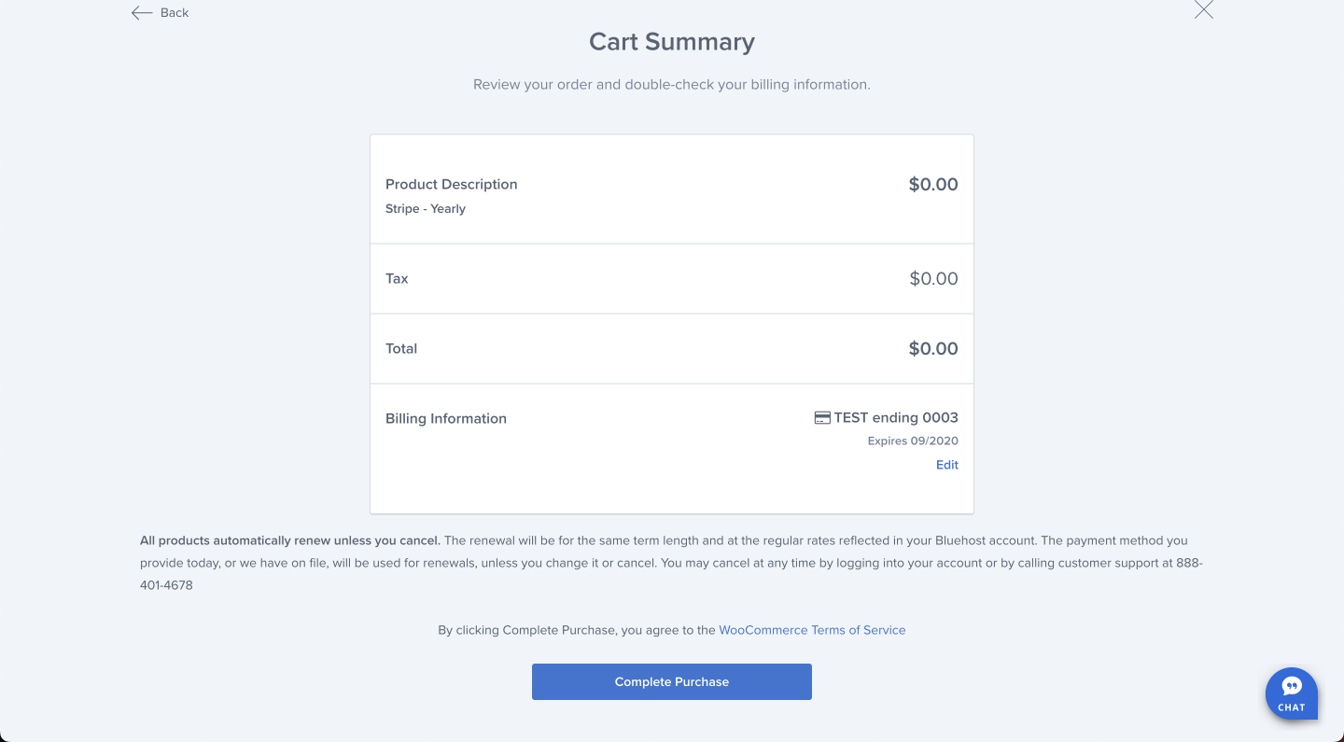Click the Cart Summary heading
Viewport: 1344px width, 742px height.
point(672,42)
